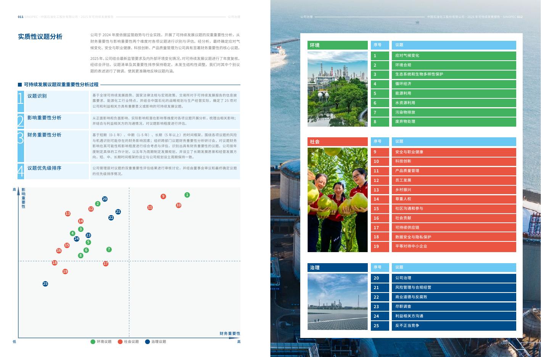This screenshot has width=541, height=357.
Task: Select step two title 影响重要性分析
Action: 44,118
